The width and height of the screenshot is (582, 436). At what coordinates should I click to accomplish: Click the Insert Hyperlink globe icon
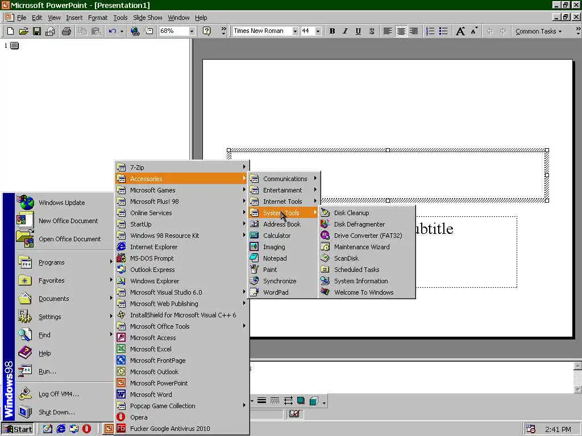pyautogui.click(x=135, y=31)
